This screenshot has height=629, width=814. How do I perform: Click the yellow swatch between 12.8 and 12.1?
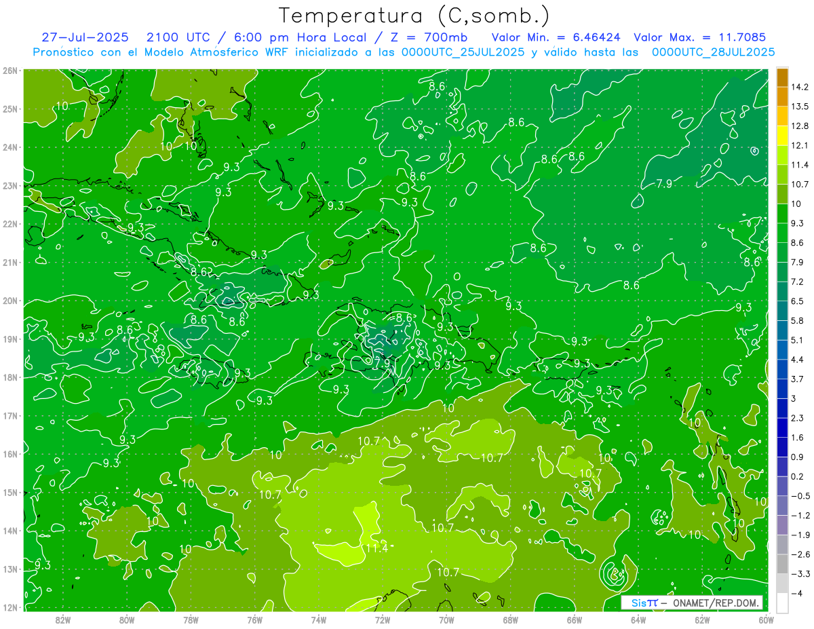pyautogui.click(x=782, y=136)
